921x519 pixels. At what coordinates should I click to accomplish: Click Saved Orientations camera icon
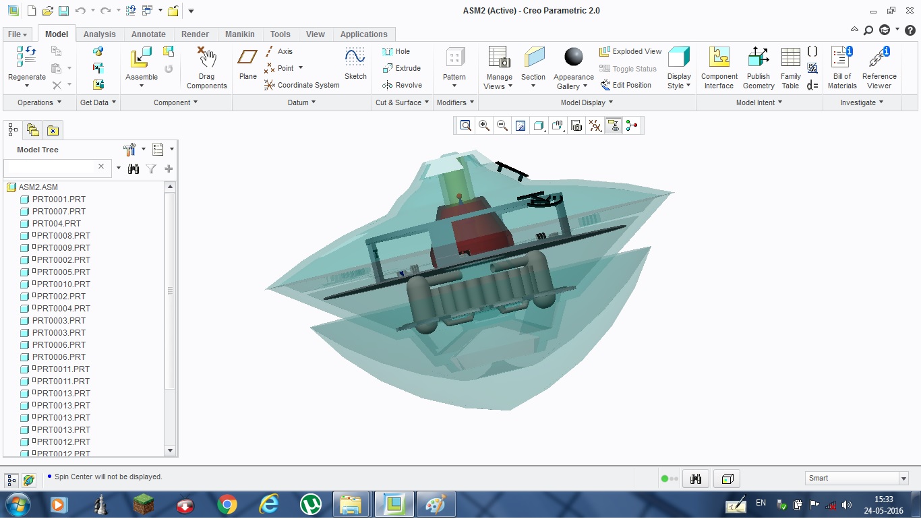(576, 125)
